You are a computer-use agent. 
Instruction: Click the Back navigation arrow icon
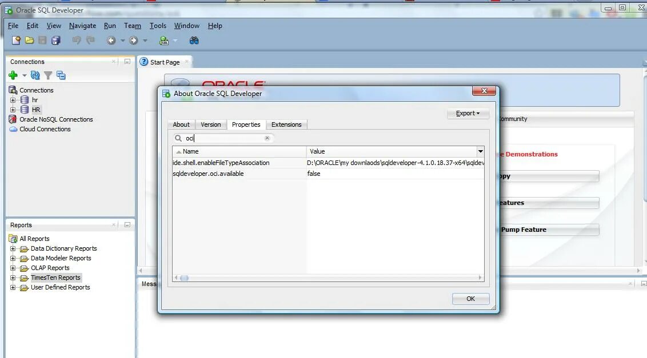pos(111,41)
